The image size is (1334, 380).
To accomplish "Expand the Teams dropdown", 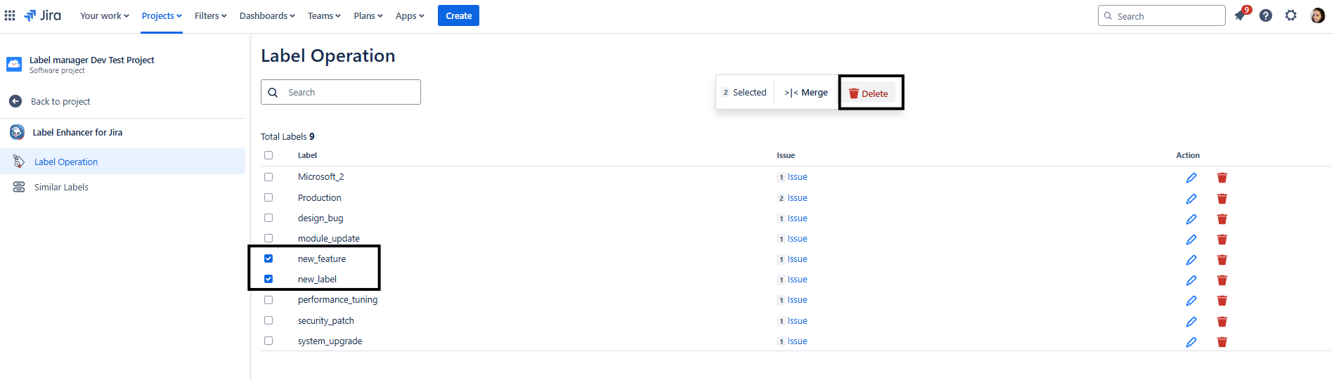I will pyautogui.click(x=324, y=15).
